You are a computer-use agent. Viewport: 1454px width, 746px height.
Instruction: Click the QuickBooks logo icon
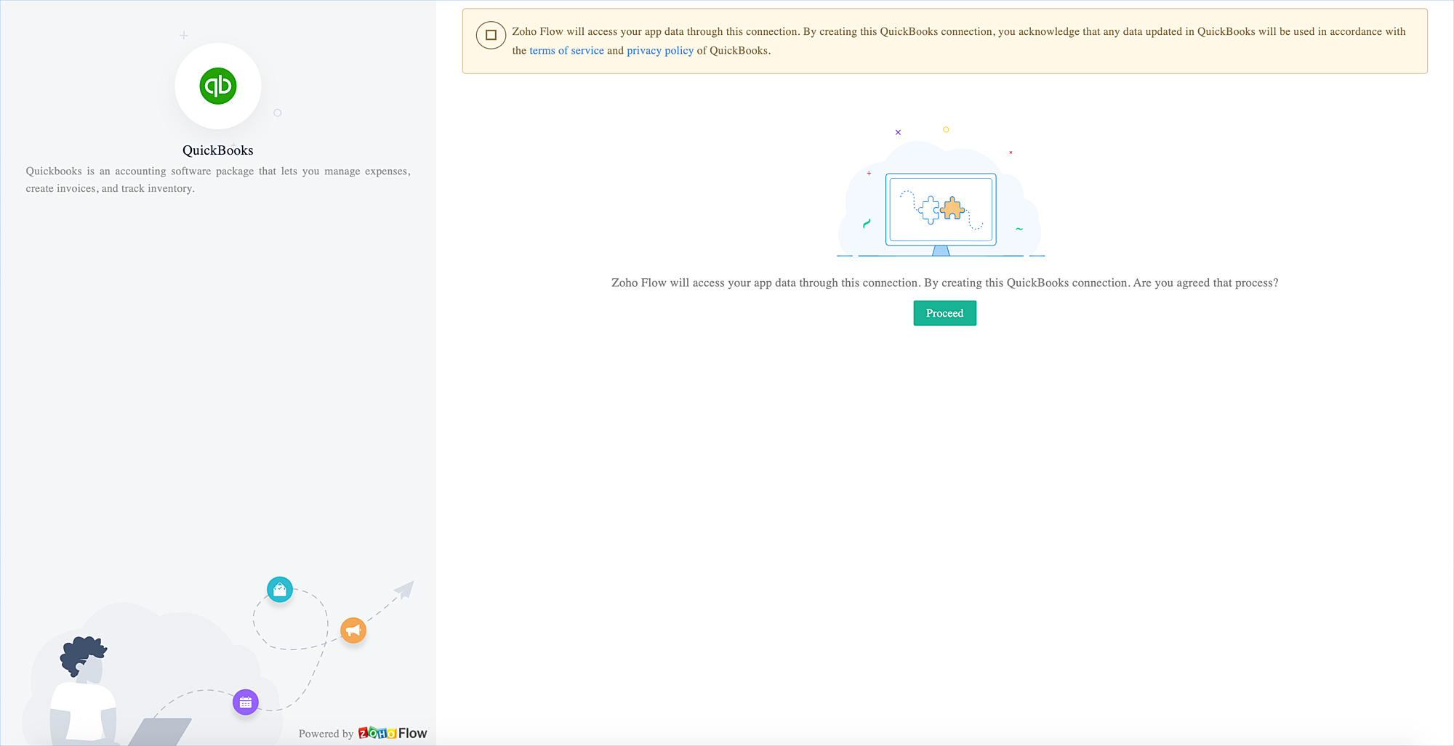pos(218,86)
